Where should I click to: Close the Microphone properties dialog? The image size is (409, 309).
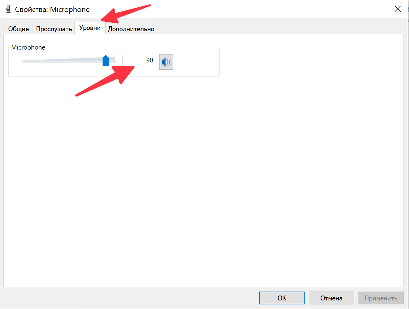[x=397, y=9]
